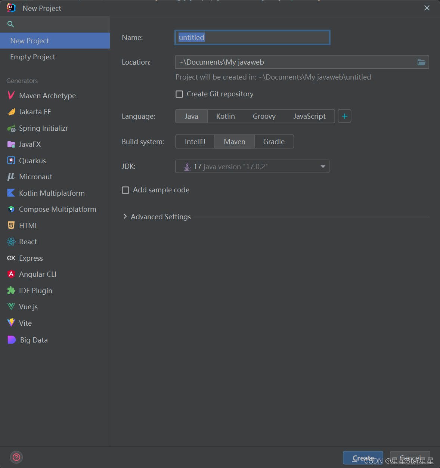Select Jakarta EE text label
This screenshot has width=440, height=468.
35,112
